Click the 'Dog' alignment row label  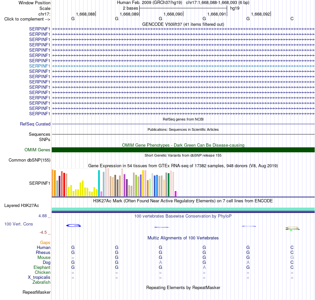point(46,263)
